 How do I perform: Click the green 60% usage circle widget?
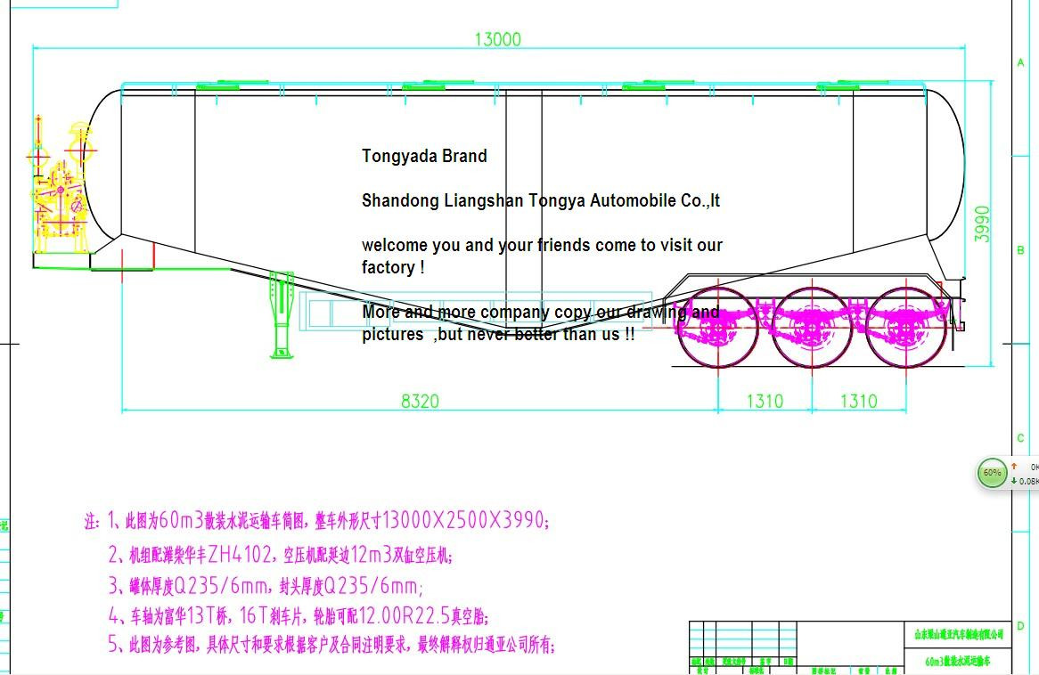pyautogui.click(x=992, y=473)
